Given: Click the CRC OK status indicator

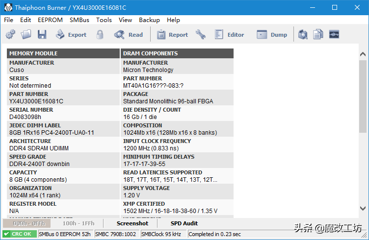Looking at the screenshot, I should (20, 234).
